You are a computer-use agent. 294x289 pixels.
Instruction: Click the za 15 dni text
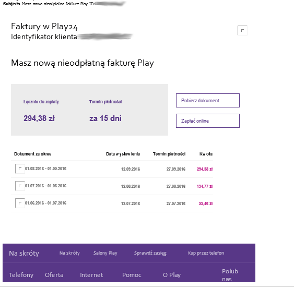click(105, 118)
